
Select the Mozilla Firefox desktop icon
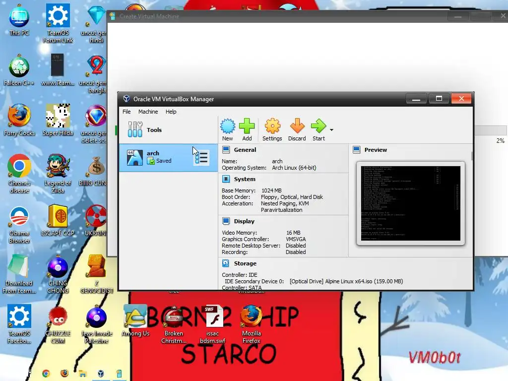(x=251, y=324)
